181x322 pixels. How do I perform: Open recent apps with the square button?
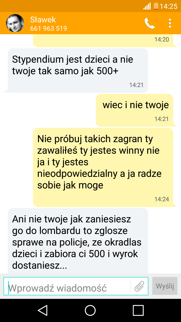[x=138, y=310]
